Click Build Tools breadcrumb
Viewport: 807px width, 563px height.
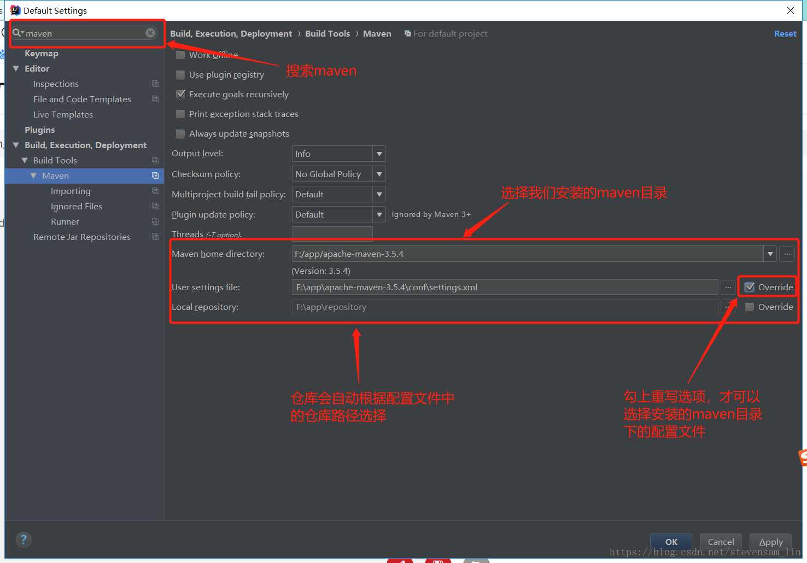pos(328,33)
